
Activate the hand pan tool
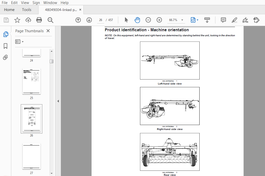point(137,20)
